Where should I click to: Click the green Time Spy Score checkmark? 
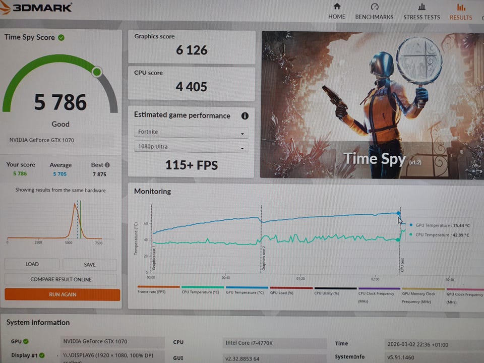click(62, 38)
